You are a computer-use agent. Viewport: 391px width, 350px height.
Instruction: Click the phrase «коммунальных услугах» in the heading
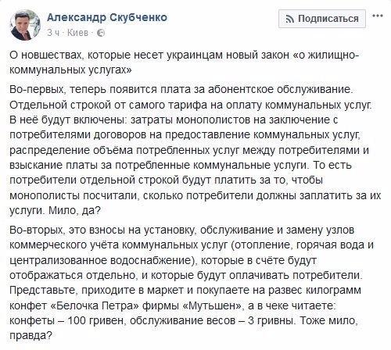tap(70, 70)
